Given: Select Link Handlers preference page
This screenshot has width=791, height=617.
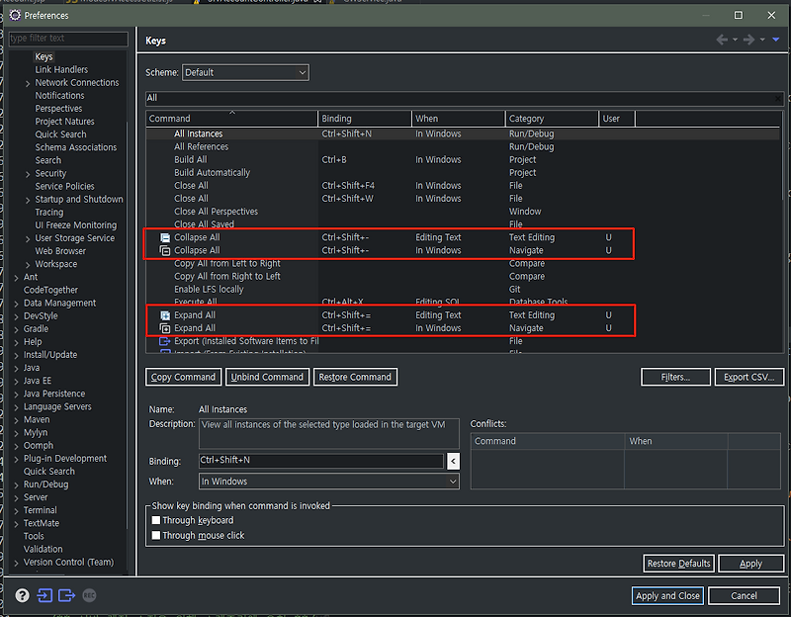Looking at the screenshot, I should [x=61, y=69].
